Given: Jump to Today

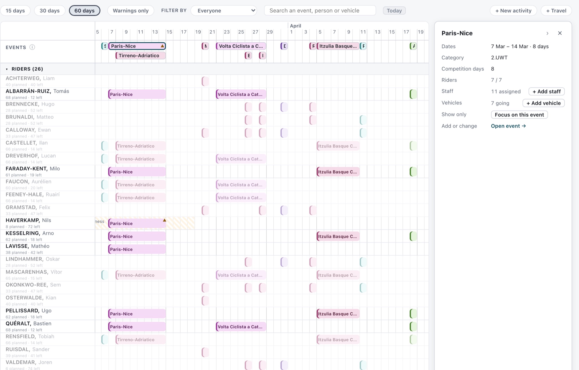Looking at the screenshot, I should coord(394,11).
